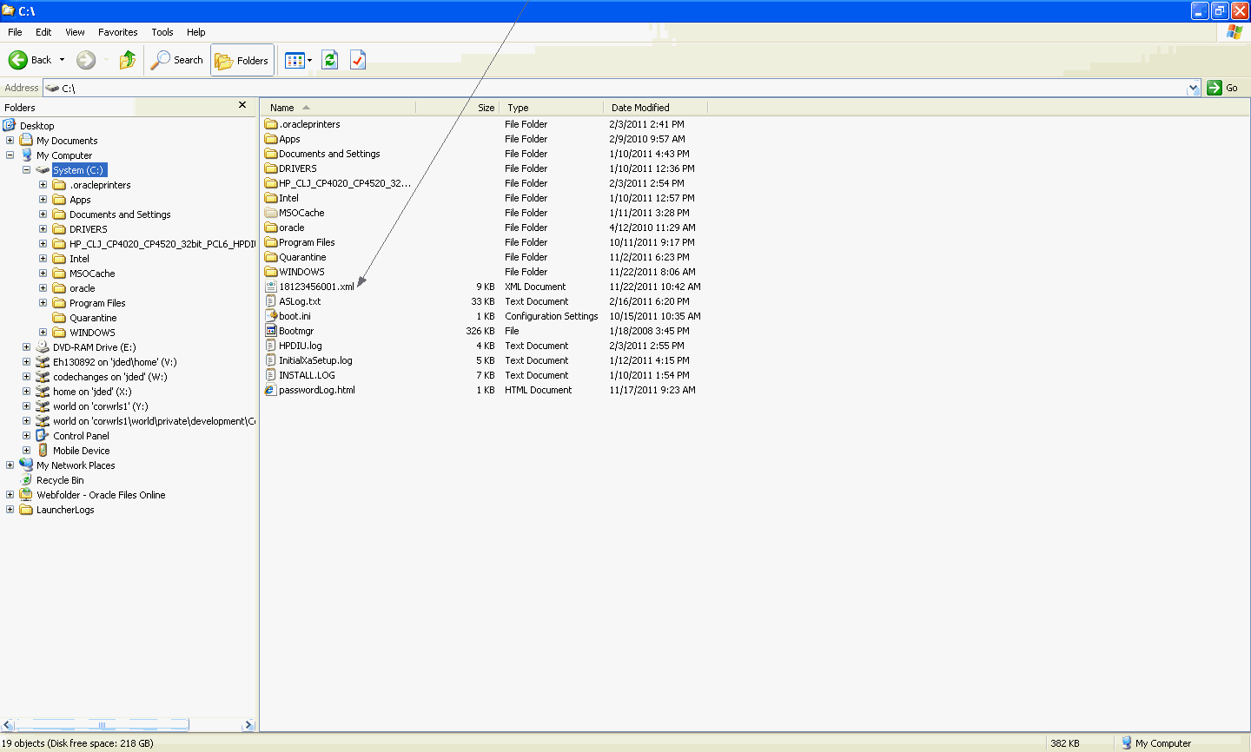Viewport: 1251px width, 752px height.
Task: Click the Views icon on the toolbar
Action: pyautogui.click(x=294, y=60)
